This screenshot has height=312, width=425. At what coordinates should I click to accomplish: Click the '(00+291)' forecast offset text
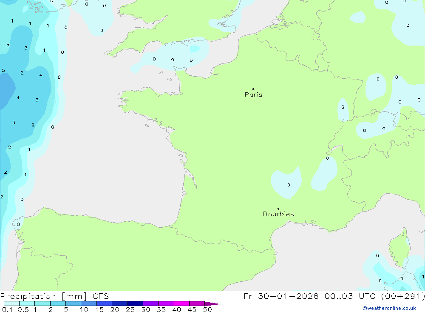tap(403, 296)
